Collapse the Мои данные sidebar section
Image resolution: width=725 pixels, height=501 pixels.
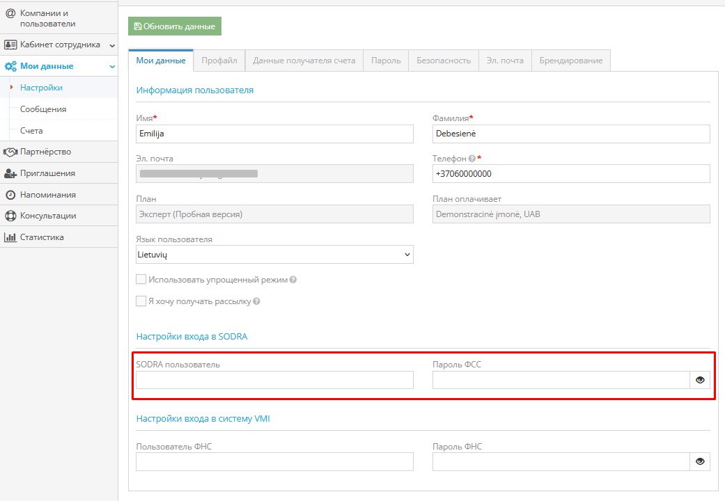112,67
